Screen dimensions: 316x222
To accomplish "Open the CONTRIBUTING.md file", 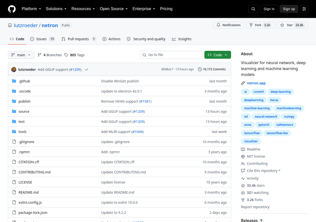I will (35, 172).
